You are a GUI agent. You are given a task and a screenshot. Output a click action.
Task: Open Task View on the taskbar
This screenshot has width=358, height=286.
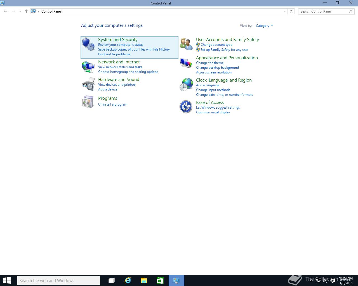pyautogui.click(x=112, y=280)
